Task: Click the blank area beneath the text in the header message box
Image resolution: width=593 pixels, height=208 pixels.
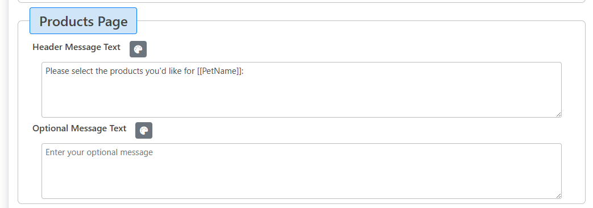Action: tap(301, 98)
